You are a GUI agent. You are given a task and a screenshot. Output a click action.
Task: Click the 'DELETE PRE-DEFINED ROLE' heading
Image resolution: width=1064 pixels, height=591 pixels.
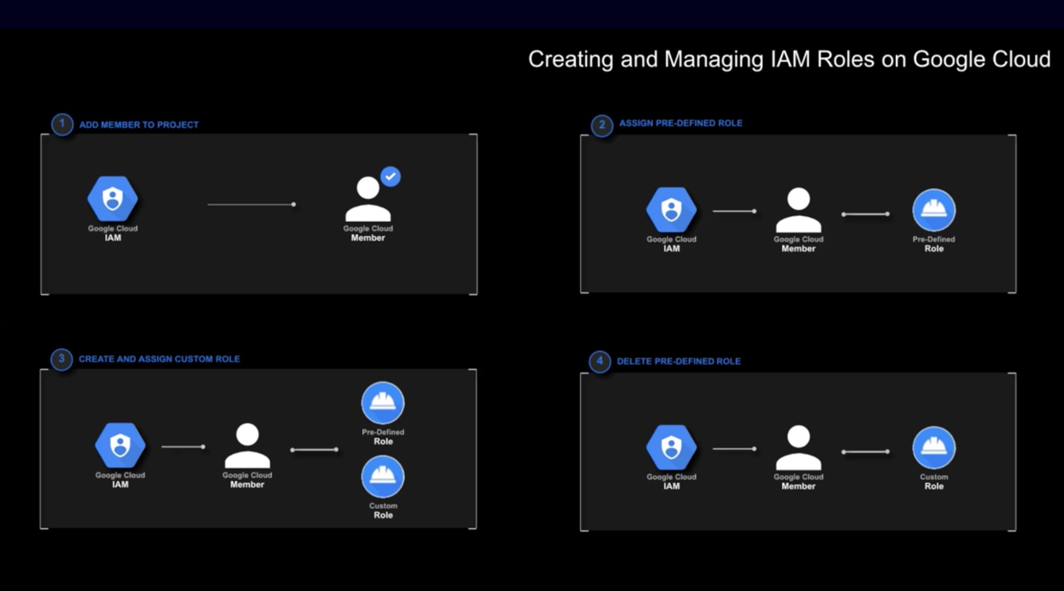tap(678, 361)
